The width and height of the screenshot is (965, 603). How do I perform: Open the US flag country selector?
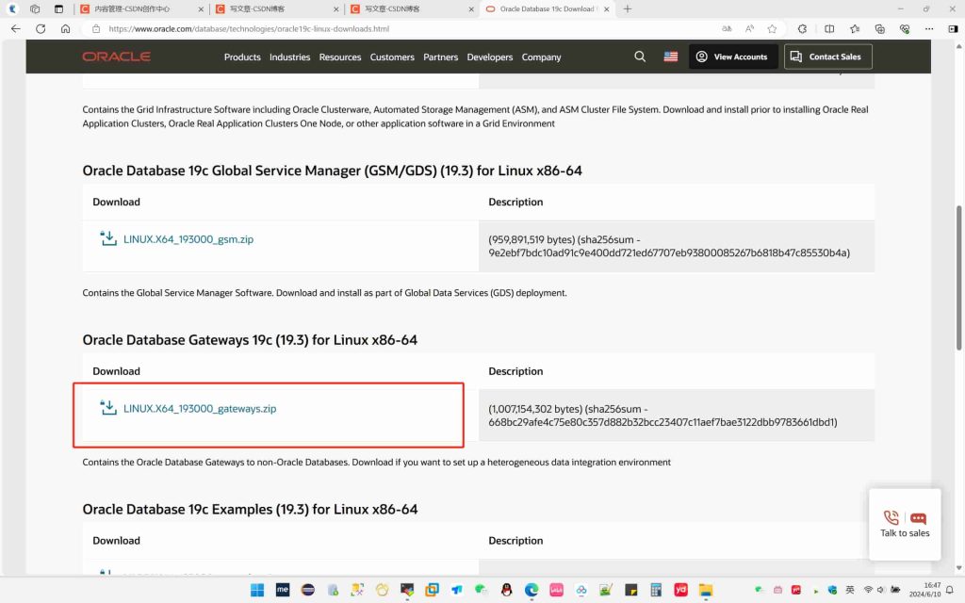(671, 57)
